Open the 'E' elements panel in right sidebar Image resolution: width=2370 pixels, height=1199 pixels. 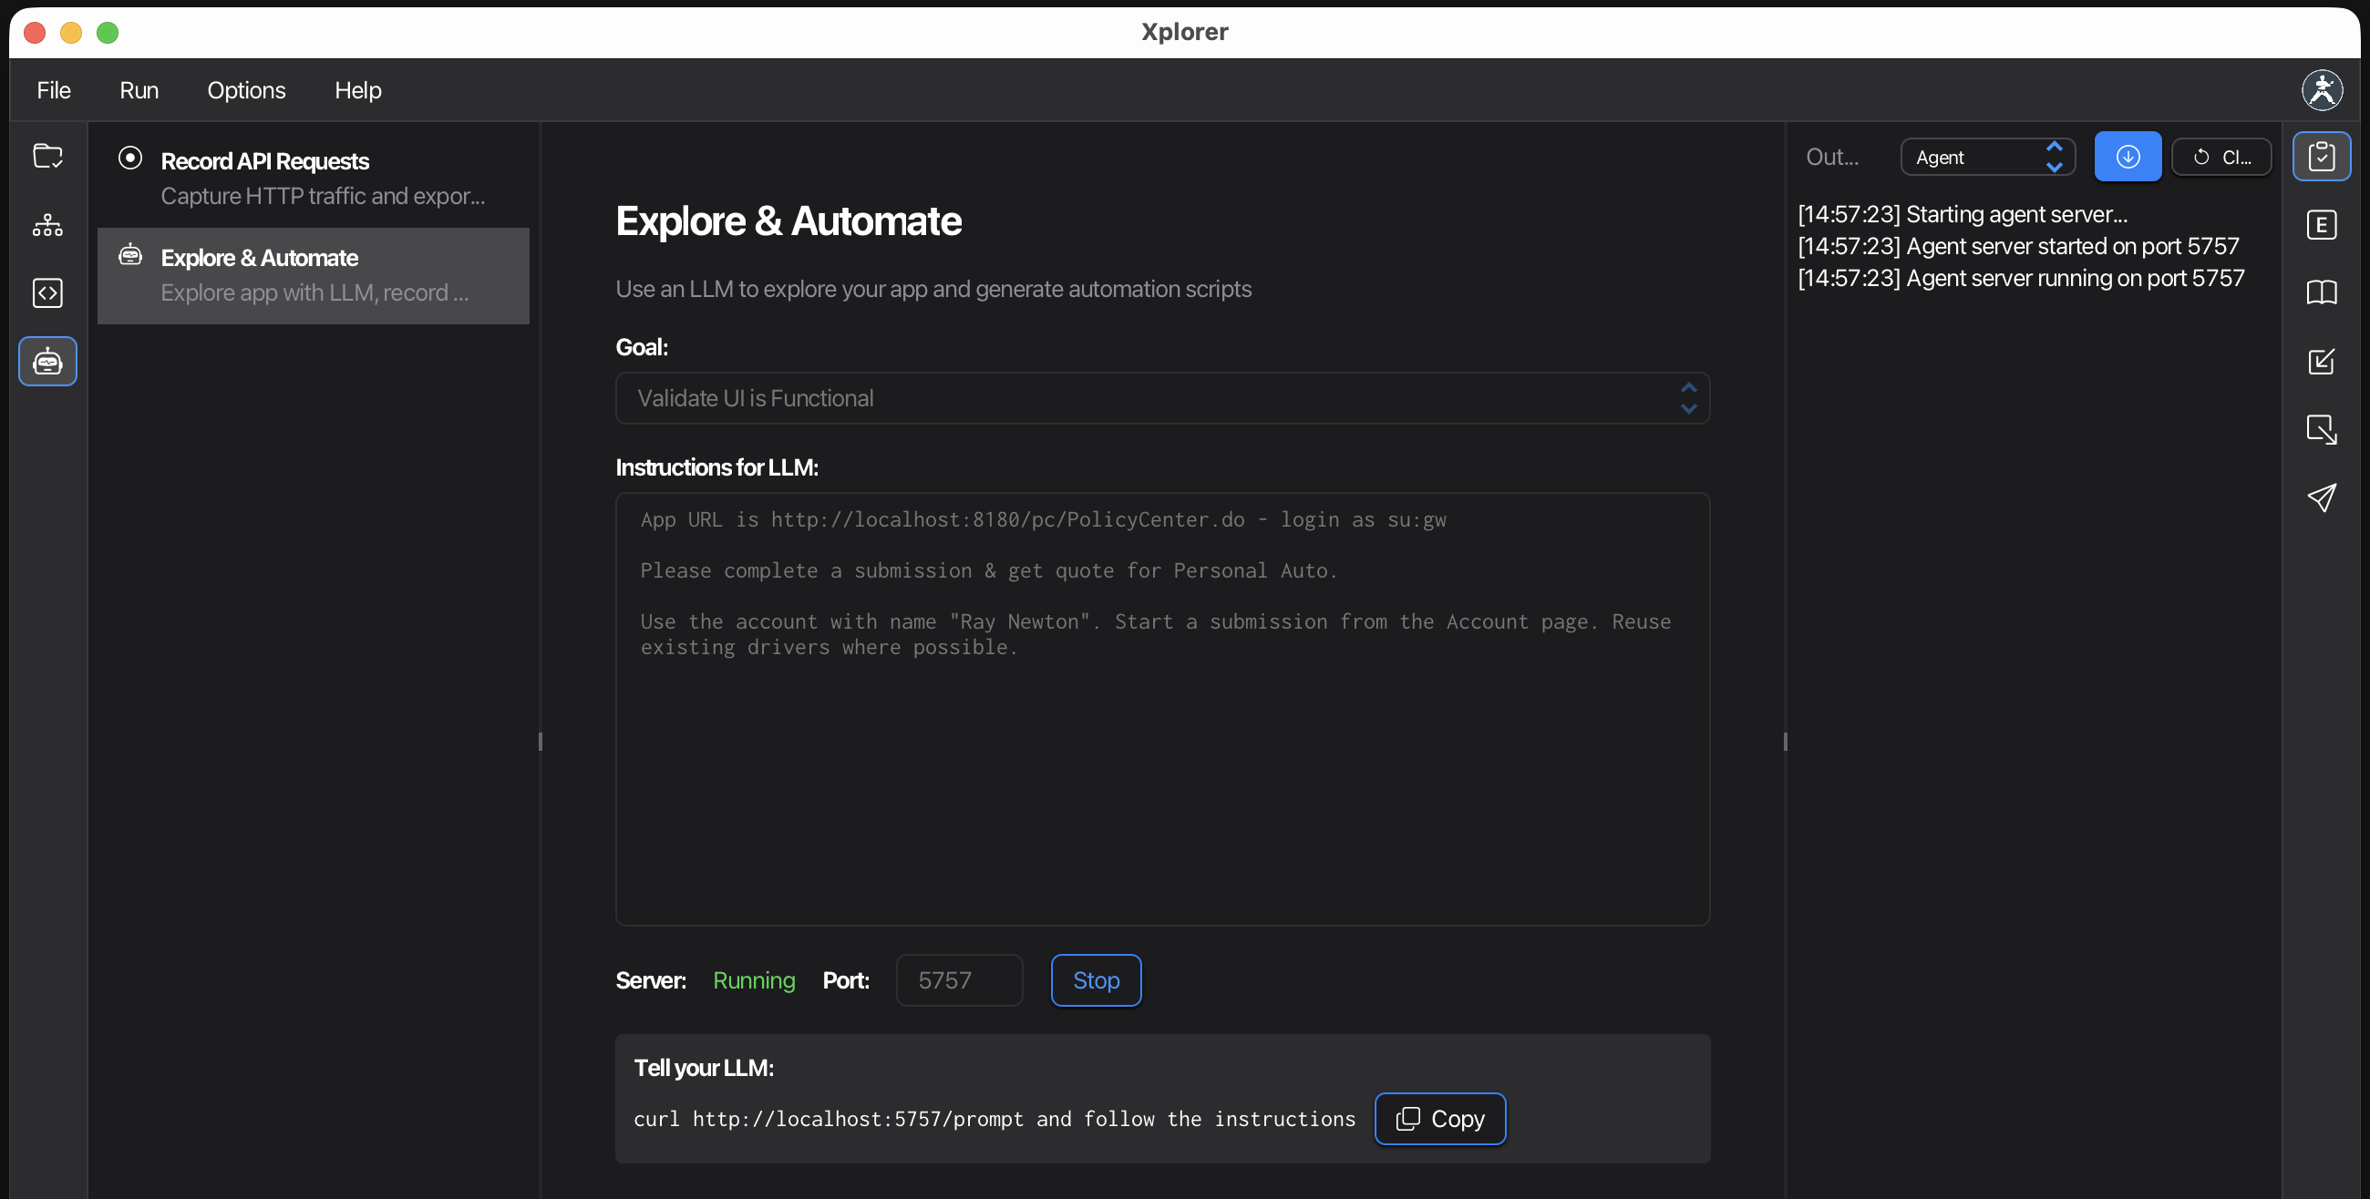(2323, 223)
